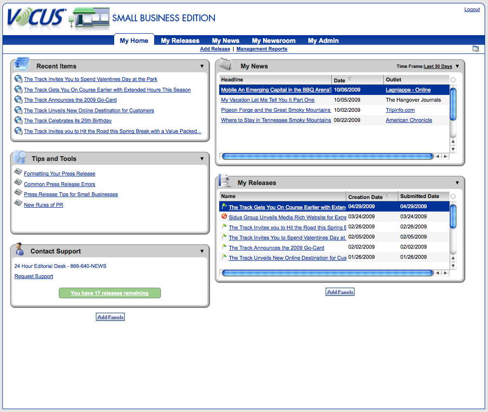
Task: Click green flag on 02/26/2009 release row
Action: click(224, 226)
